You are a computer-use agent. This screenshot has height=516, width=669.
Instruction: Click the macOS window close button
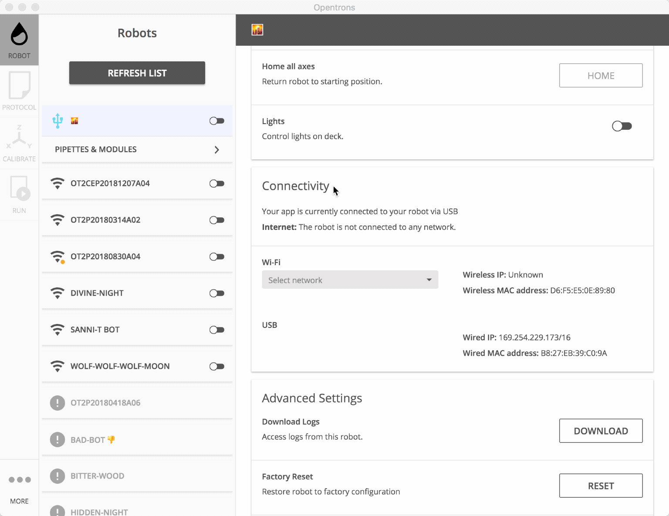click(x=9, y=7)
